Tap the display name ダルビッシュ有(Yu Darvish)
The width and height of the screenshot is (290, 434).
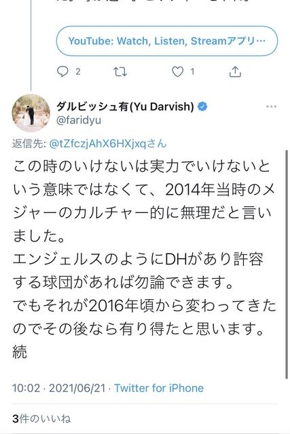[x=125, y=106]
